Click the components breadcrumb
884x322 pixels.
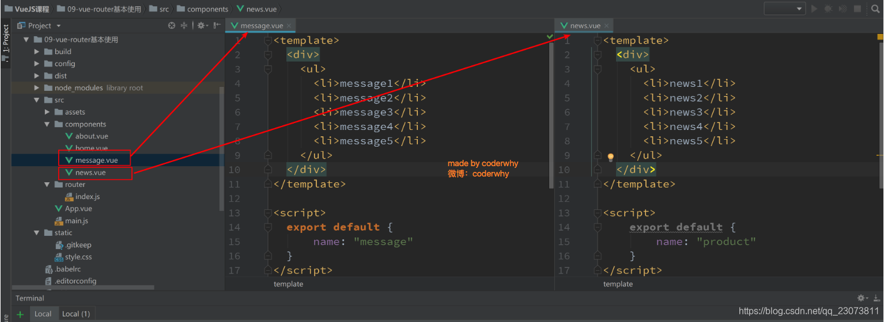point(202,9)
